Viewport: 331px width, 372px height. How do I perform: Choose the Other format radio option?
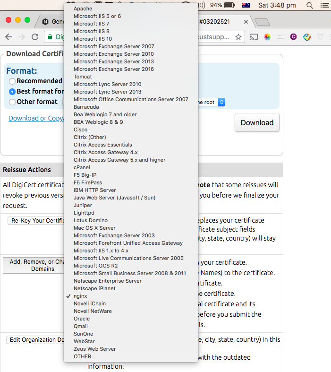coord(12,102)
